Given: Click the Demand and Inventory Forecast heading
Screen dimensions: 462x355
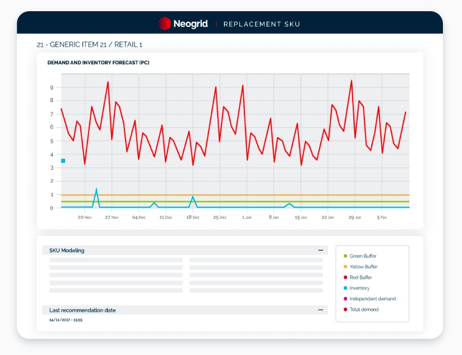Looking at the screenshot, I should click(x=99, y=62).
